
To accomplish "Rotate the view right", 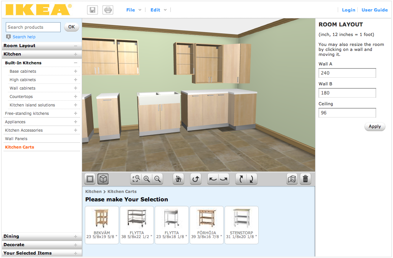I will [x=224, y=179].
